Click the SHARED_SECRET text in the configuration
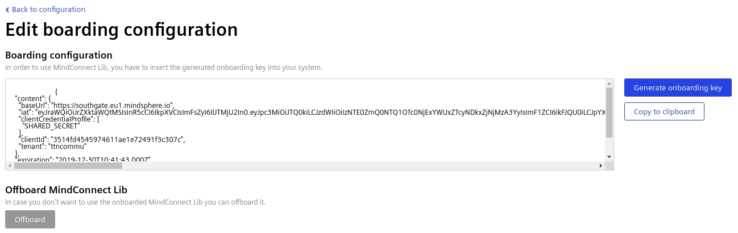738x233 pixels. 51,126
